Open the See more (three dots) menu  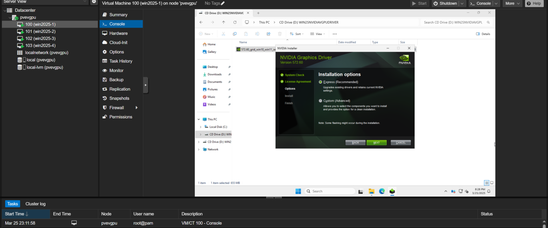(335, 34)
